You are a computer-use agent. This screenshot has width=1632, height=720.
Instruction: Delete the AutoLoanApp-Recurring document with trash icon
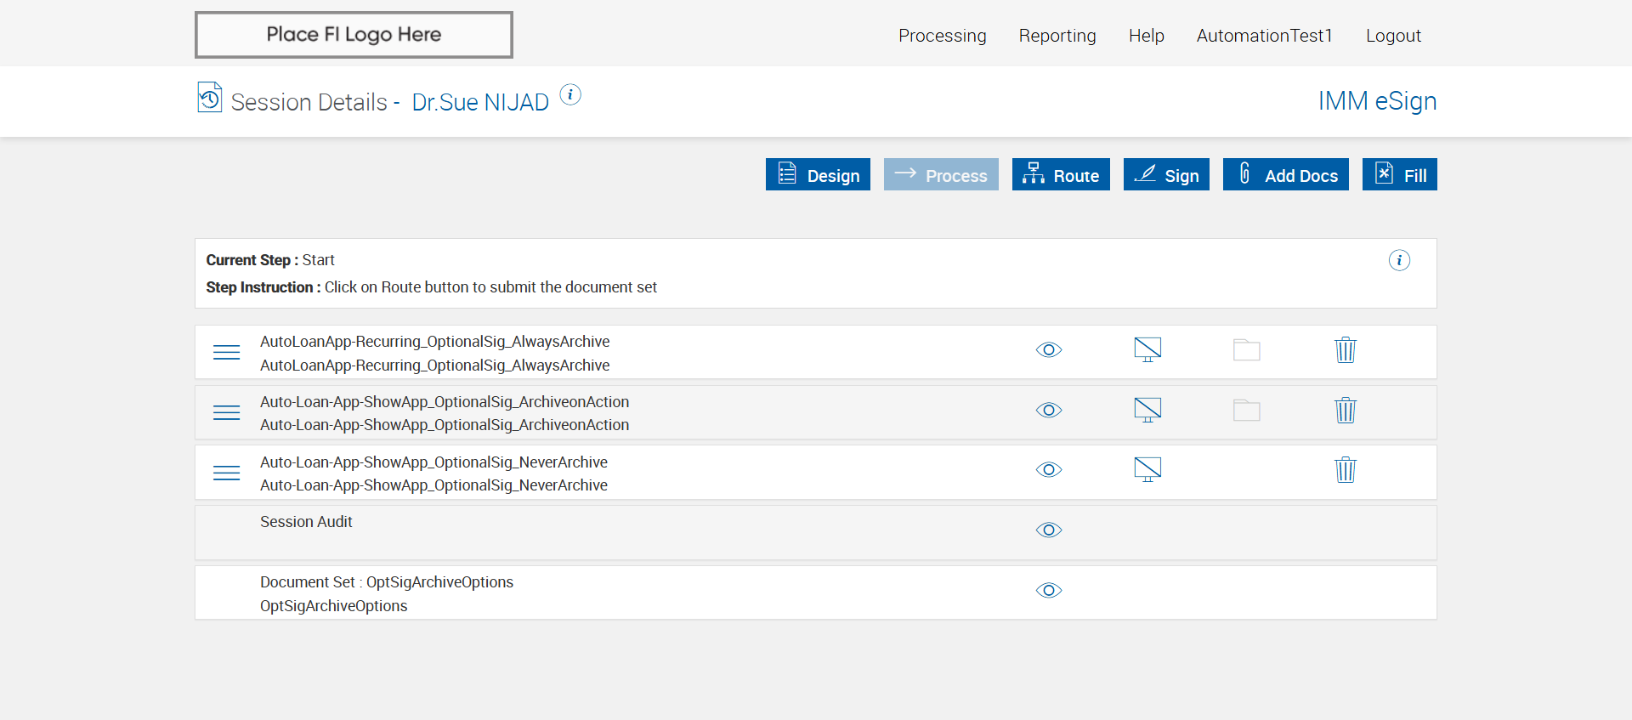tap(1345, 350)
